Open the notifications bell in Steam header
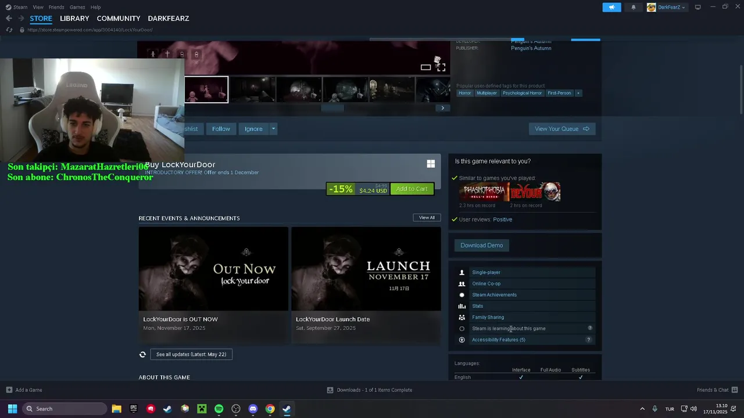This screenshot has height=418, width=744. 634,7
